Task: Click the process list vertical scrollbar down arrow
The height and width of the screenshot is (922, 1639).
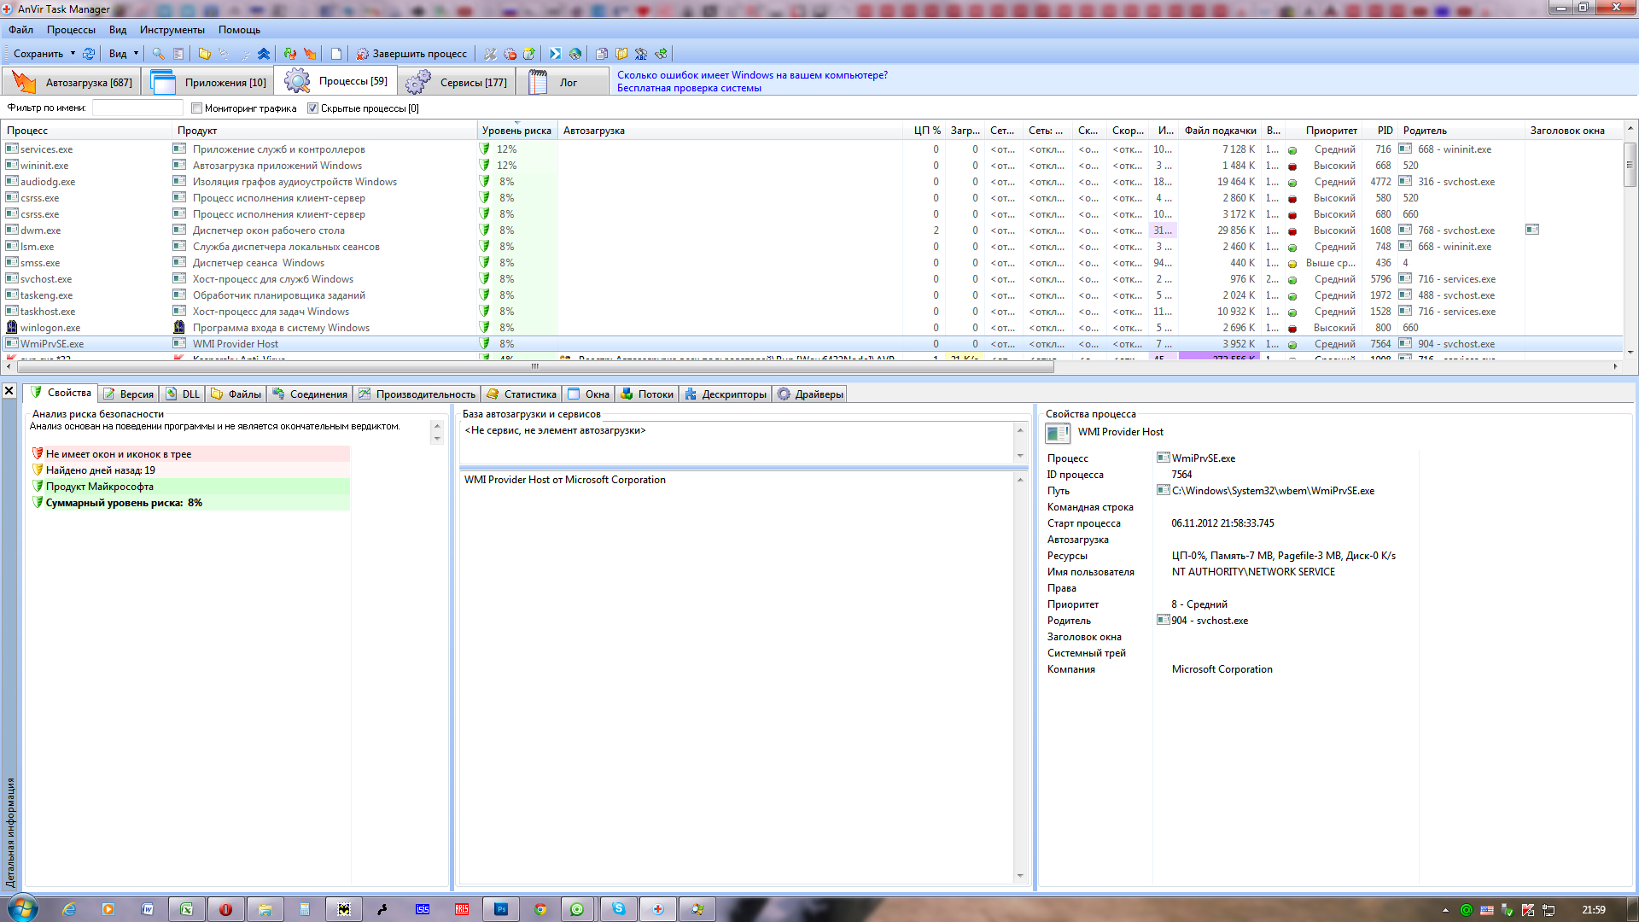Action: (x=1630, y=352)
